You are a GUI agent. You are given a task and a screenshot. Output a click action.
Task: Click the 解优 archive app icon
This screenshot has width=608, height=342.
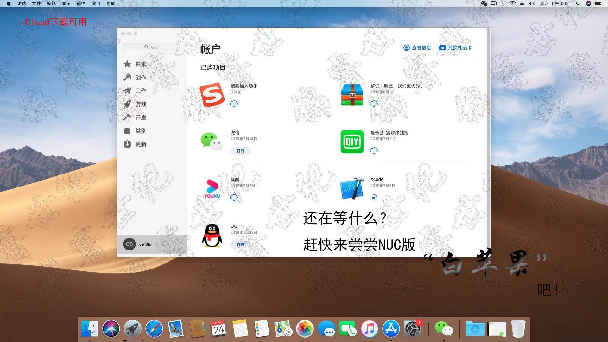[x=352, y=95]
